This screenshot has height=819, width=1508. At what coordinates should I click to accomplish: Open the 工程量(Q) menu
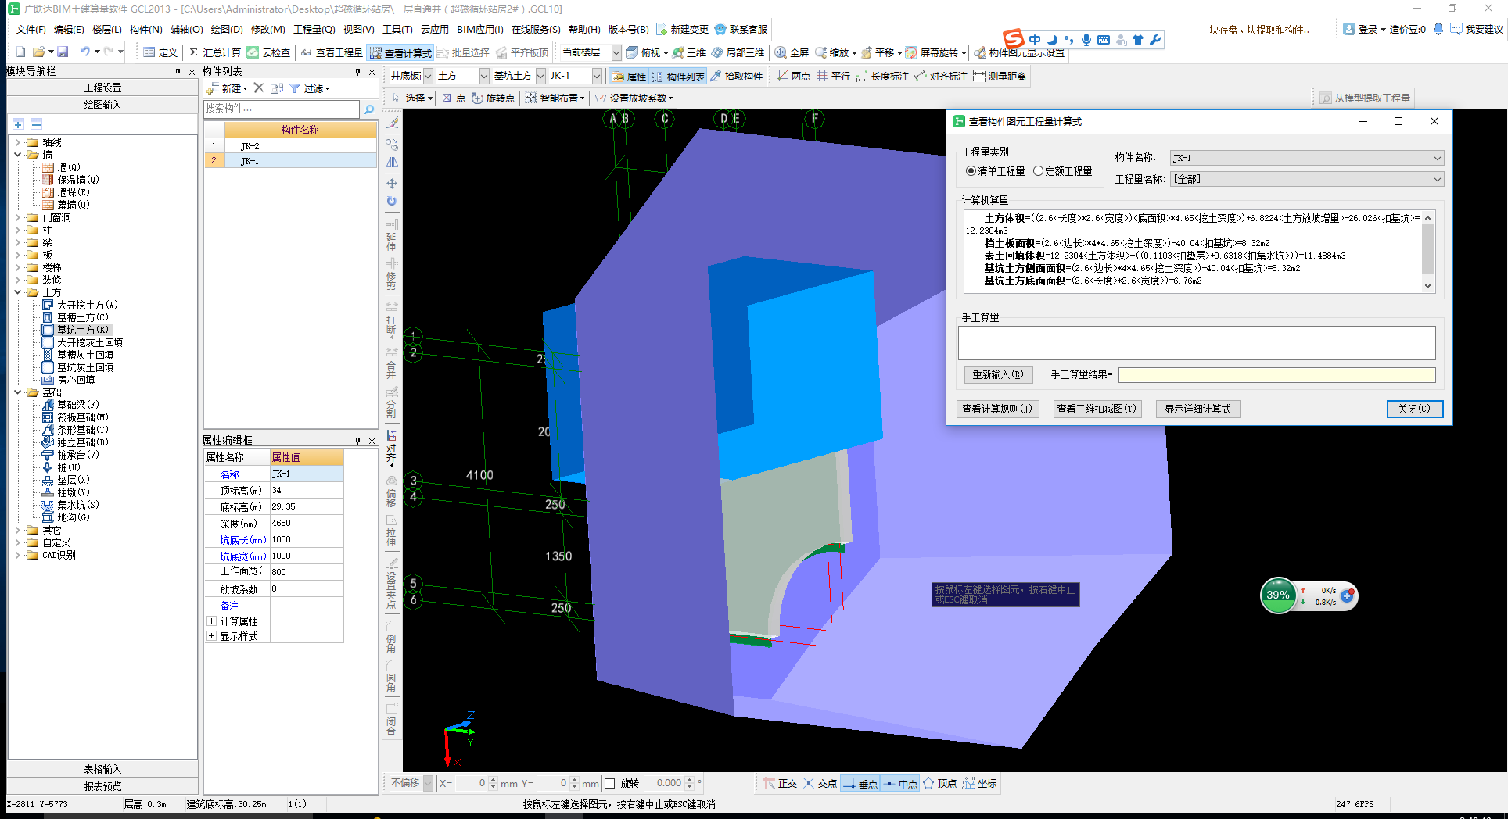click(314, 30)
